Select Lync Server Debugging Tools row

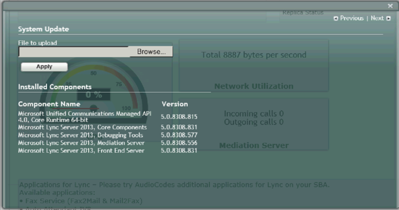click(108, 135)
